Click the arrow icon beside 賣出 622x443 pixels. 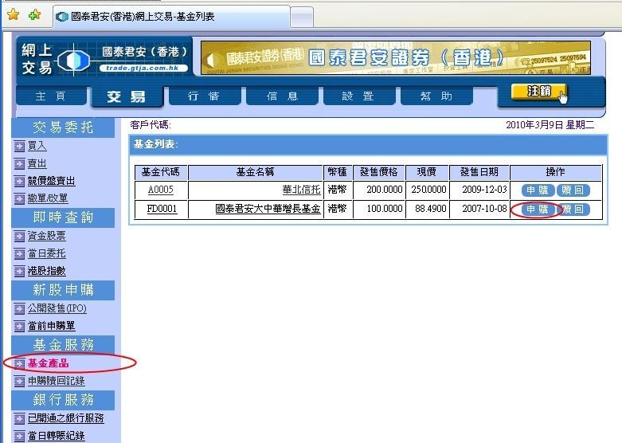19,164
